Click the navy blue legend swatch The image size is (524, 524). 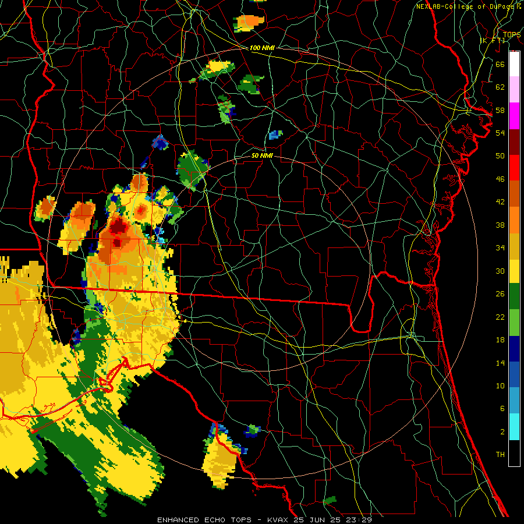point(514,349)
